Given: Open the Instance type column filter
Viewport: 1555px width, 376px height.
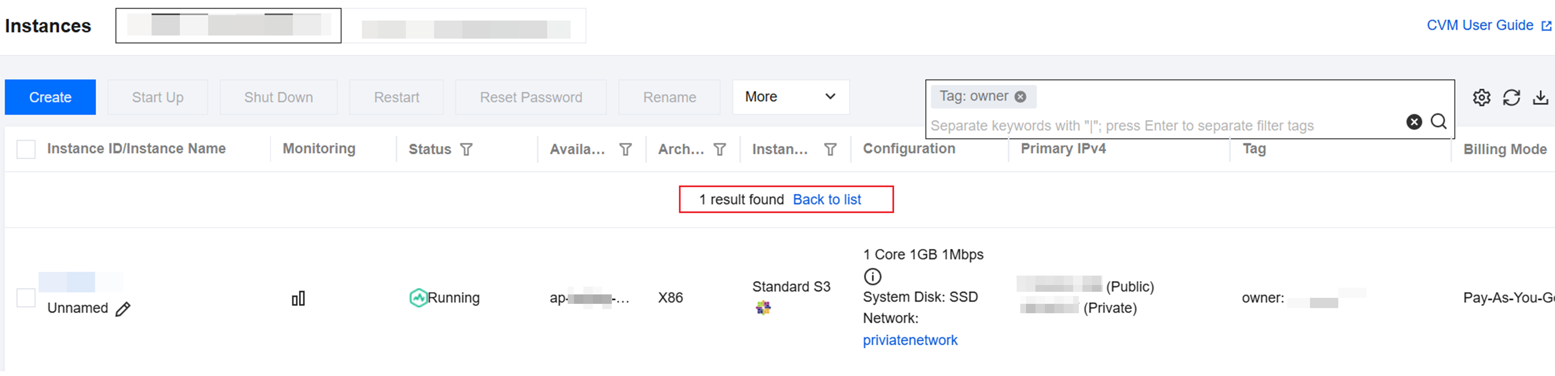Looking at the screenshot, I should click(x=831, y=149).
